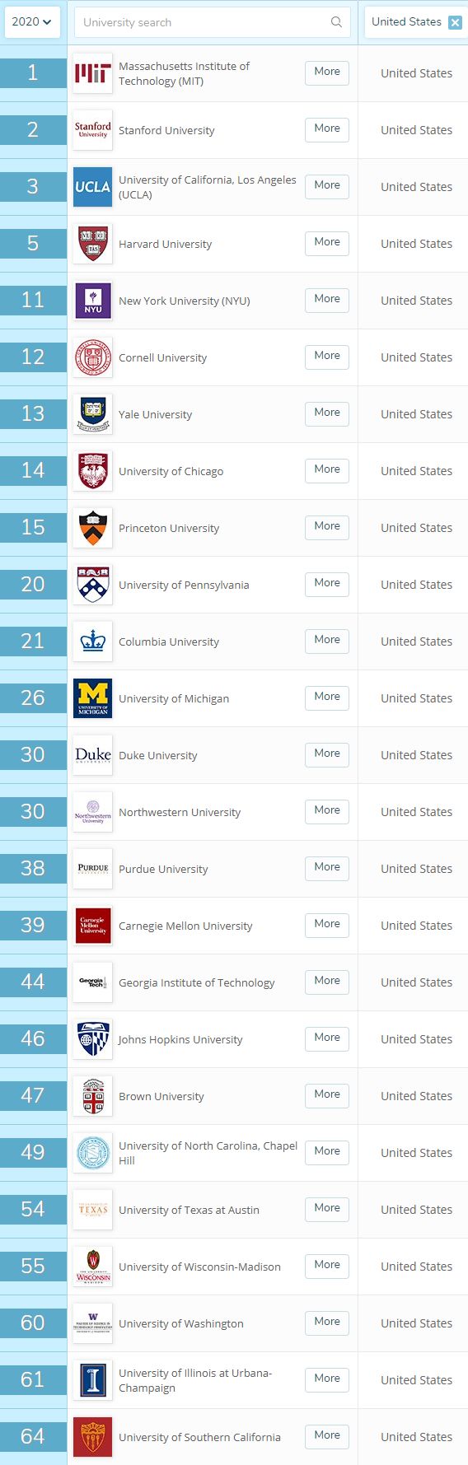The image size is (468, 1465).
Task: Open Princeton University link
Action: 169,529
